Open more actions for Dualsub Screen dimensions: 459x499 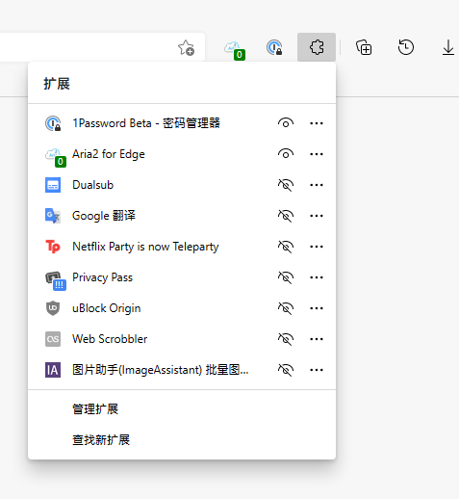click(x=317, y=185)
